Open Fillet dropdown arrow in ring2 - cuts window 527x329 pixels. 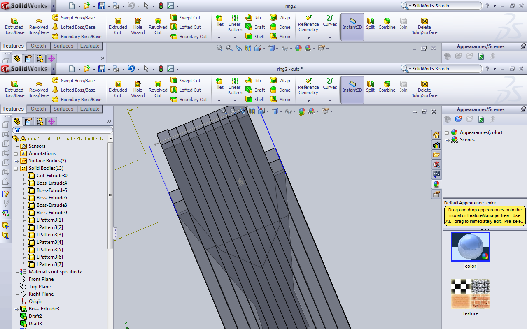point(219,100)
